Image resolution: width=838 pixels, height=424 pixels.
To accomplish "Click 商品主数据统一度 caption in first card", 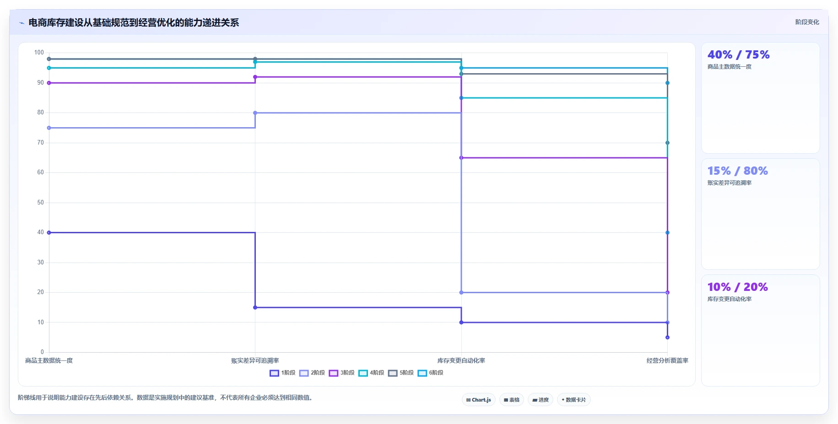I will [x=730, y=67].
